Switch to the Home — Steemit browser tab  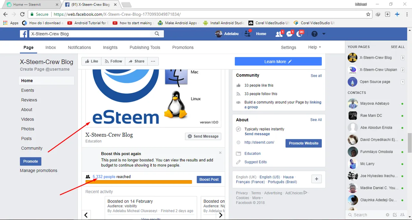[x=31, y=5]
